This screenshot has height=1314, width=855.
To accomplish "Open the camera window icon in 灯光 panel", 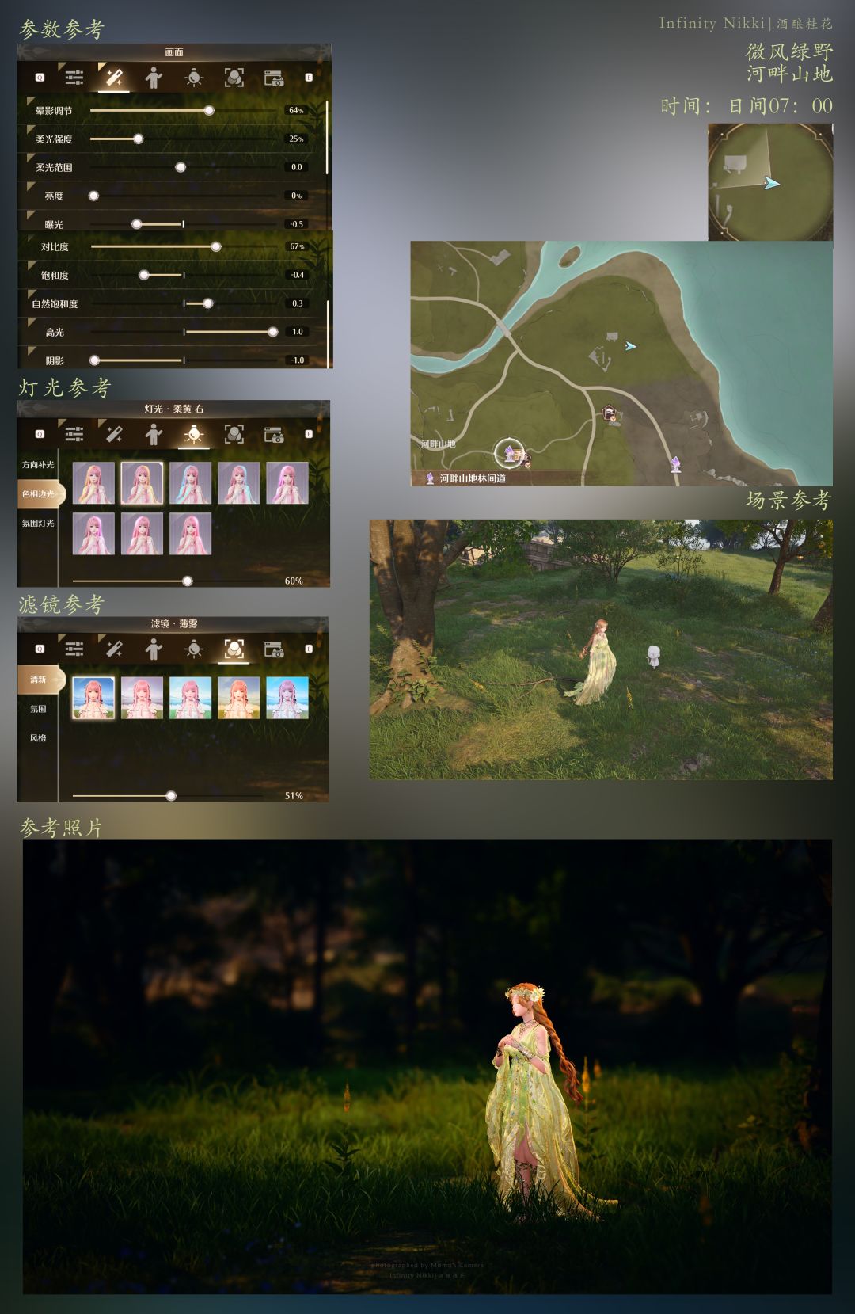I will [274, 433].
